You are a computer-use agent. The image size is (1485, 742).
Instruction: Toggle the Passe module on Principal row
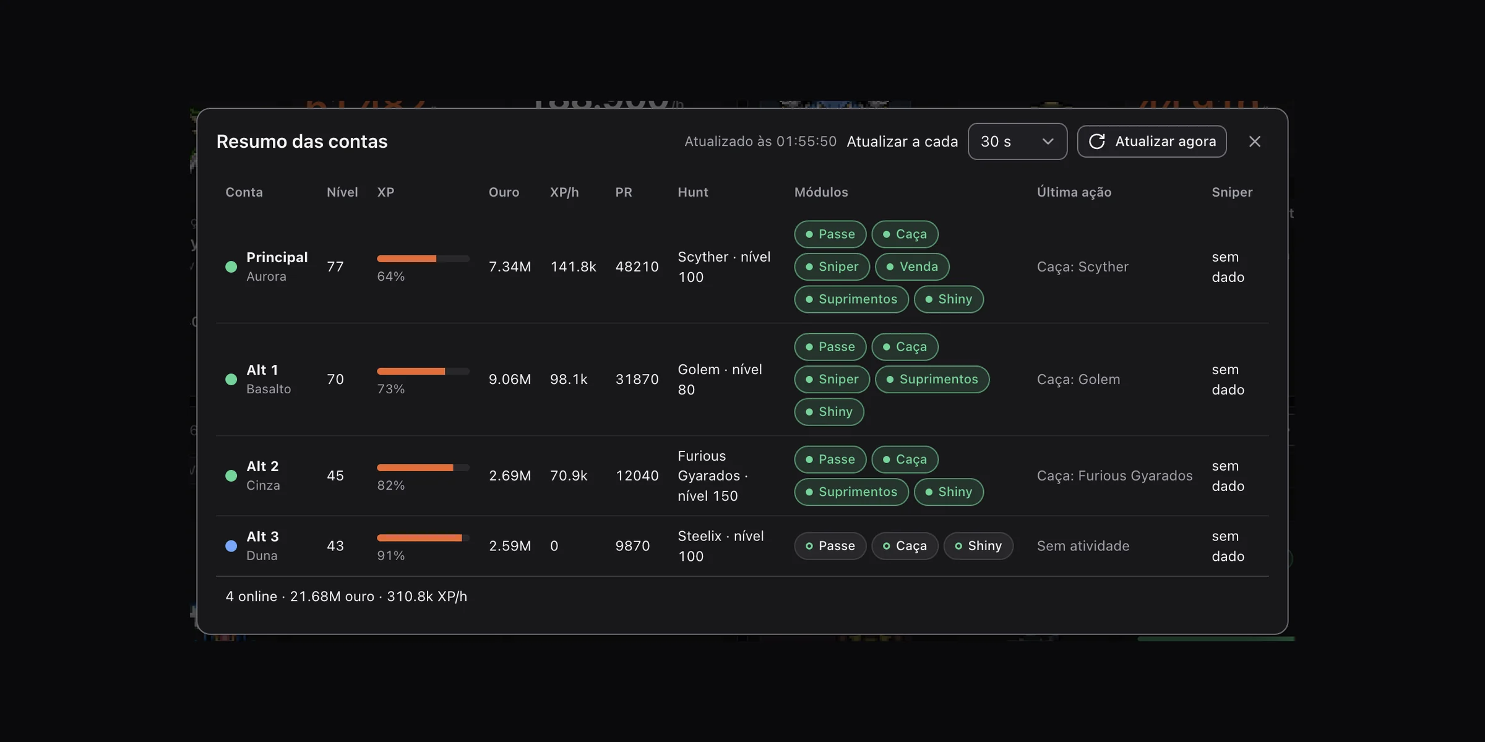830,234
